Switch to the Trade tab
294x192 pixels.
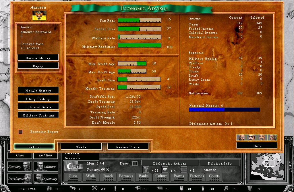coord(81,147)
